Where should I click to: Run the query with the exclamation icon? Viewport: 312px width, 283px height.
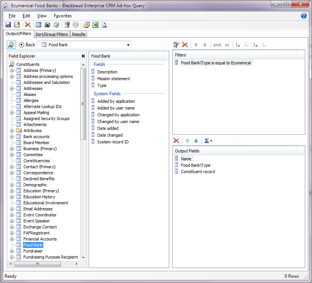[67, 25]
